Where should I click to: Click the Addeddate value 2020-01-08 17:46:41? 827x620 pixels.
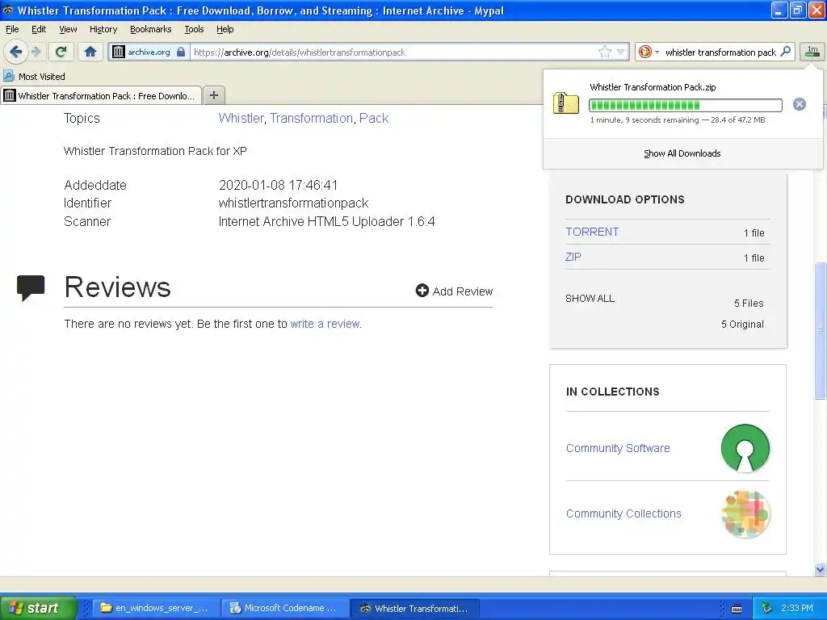click(x=278, y=185)
